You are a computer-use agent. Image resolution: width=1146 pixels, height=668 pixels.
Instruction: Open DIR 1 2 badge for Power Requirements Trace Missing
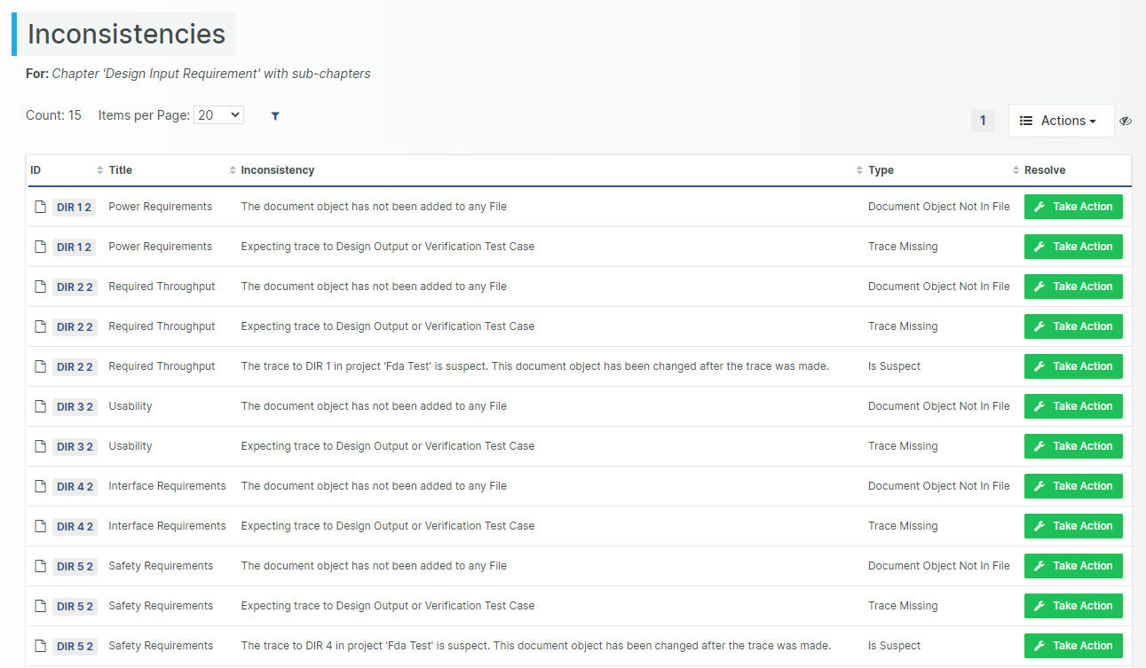point(74,248)
